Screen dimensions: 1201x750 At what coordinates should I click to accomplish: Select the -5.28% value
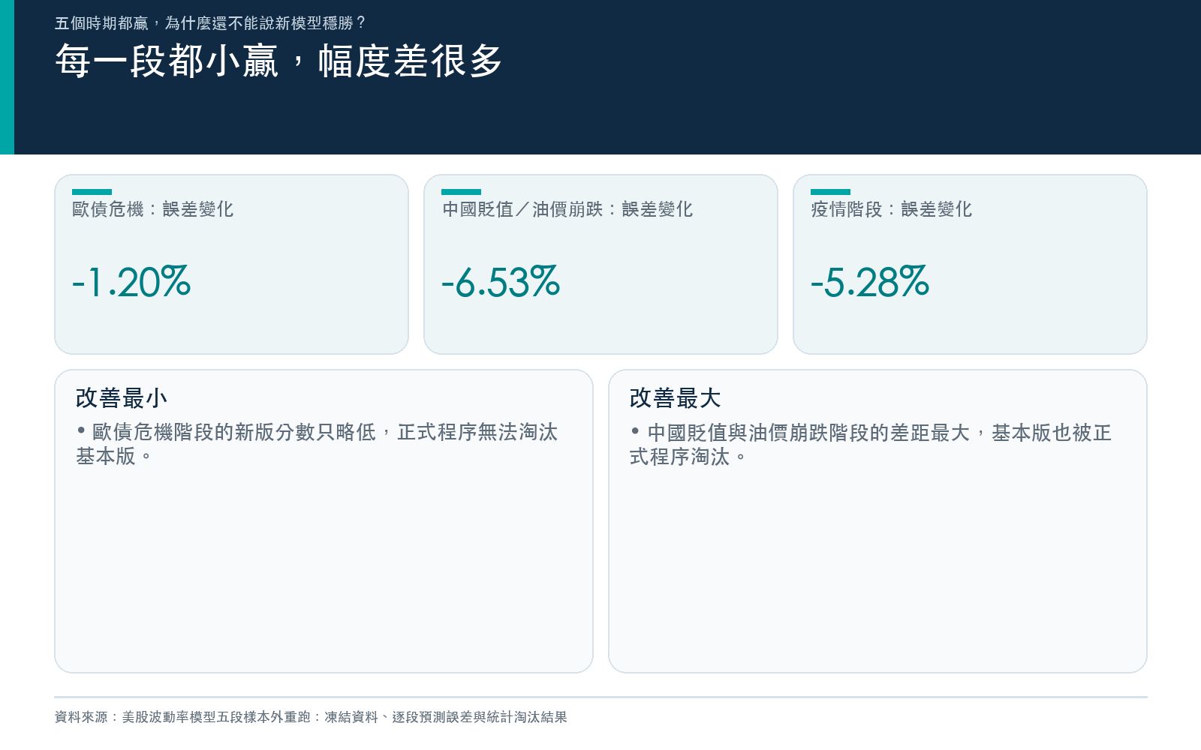(x=870, y=282)
